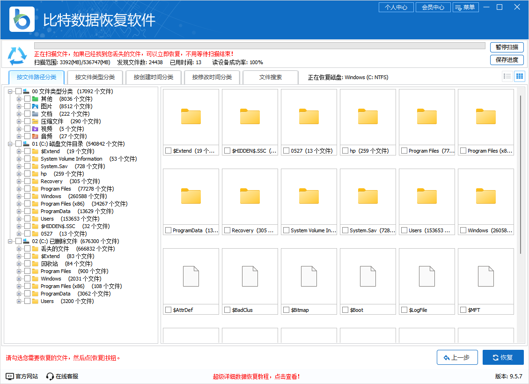
Task: Expand 00 文件类型分类 in the tree
Action: 10,91
